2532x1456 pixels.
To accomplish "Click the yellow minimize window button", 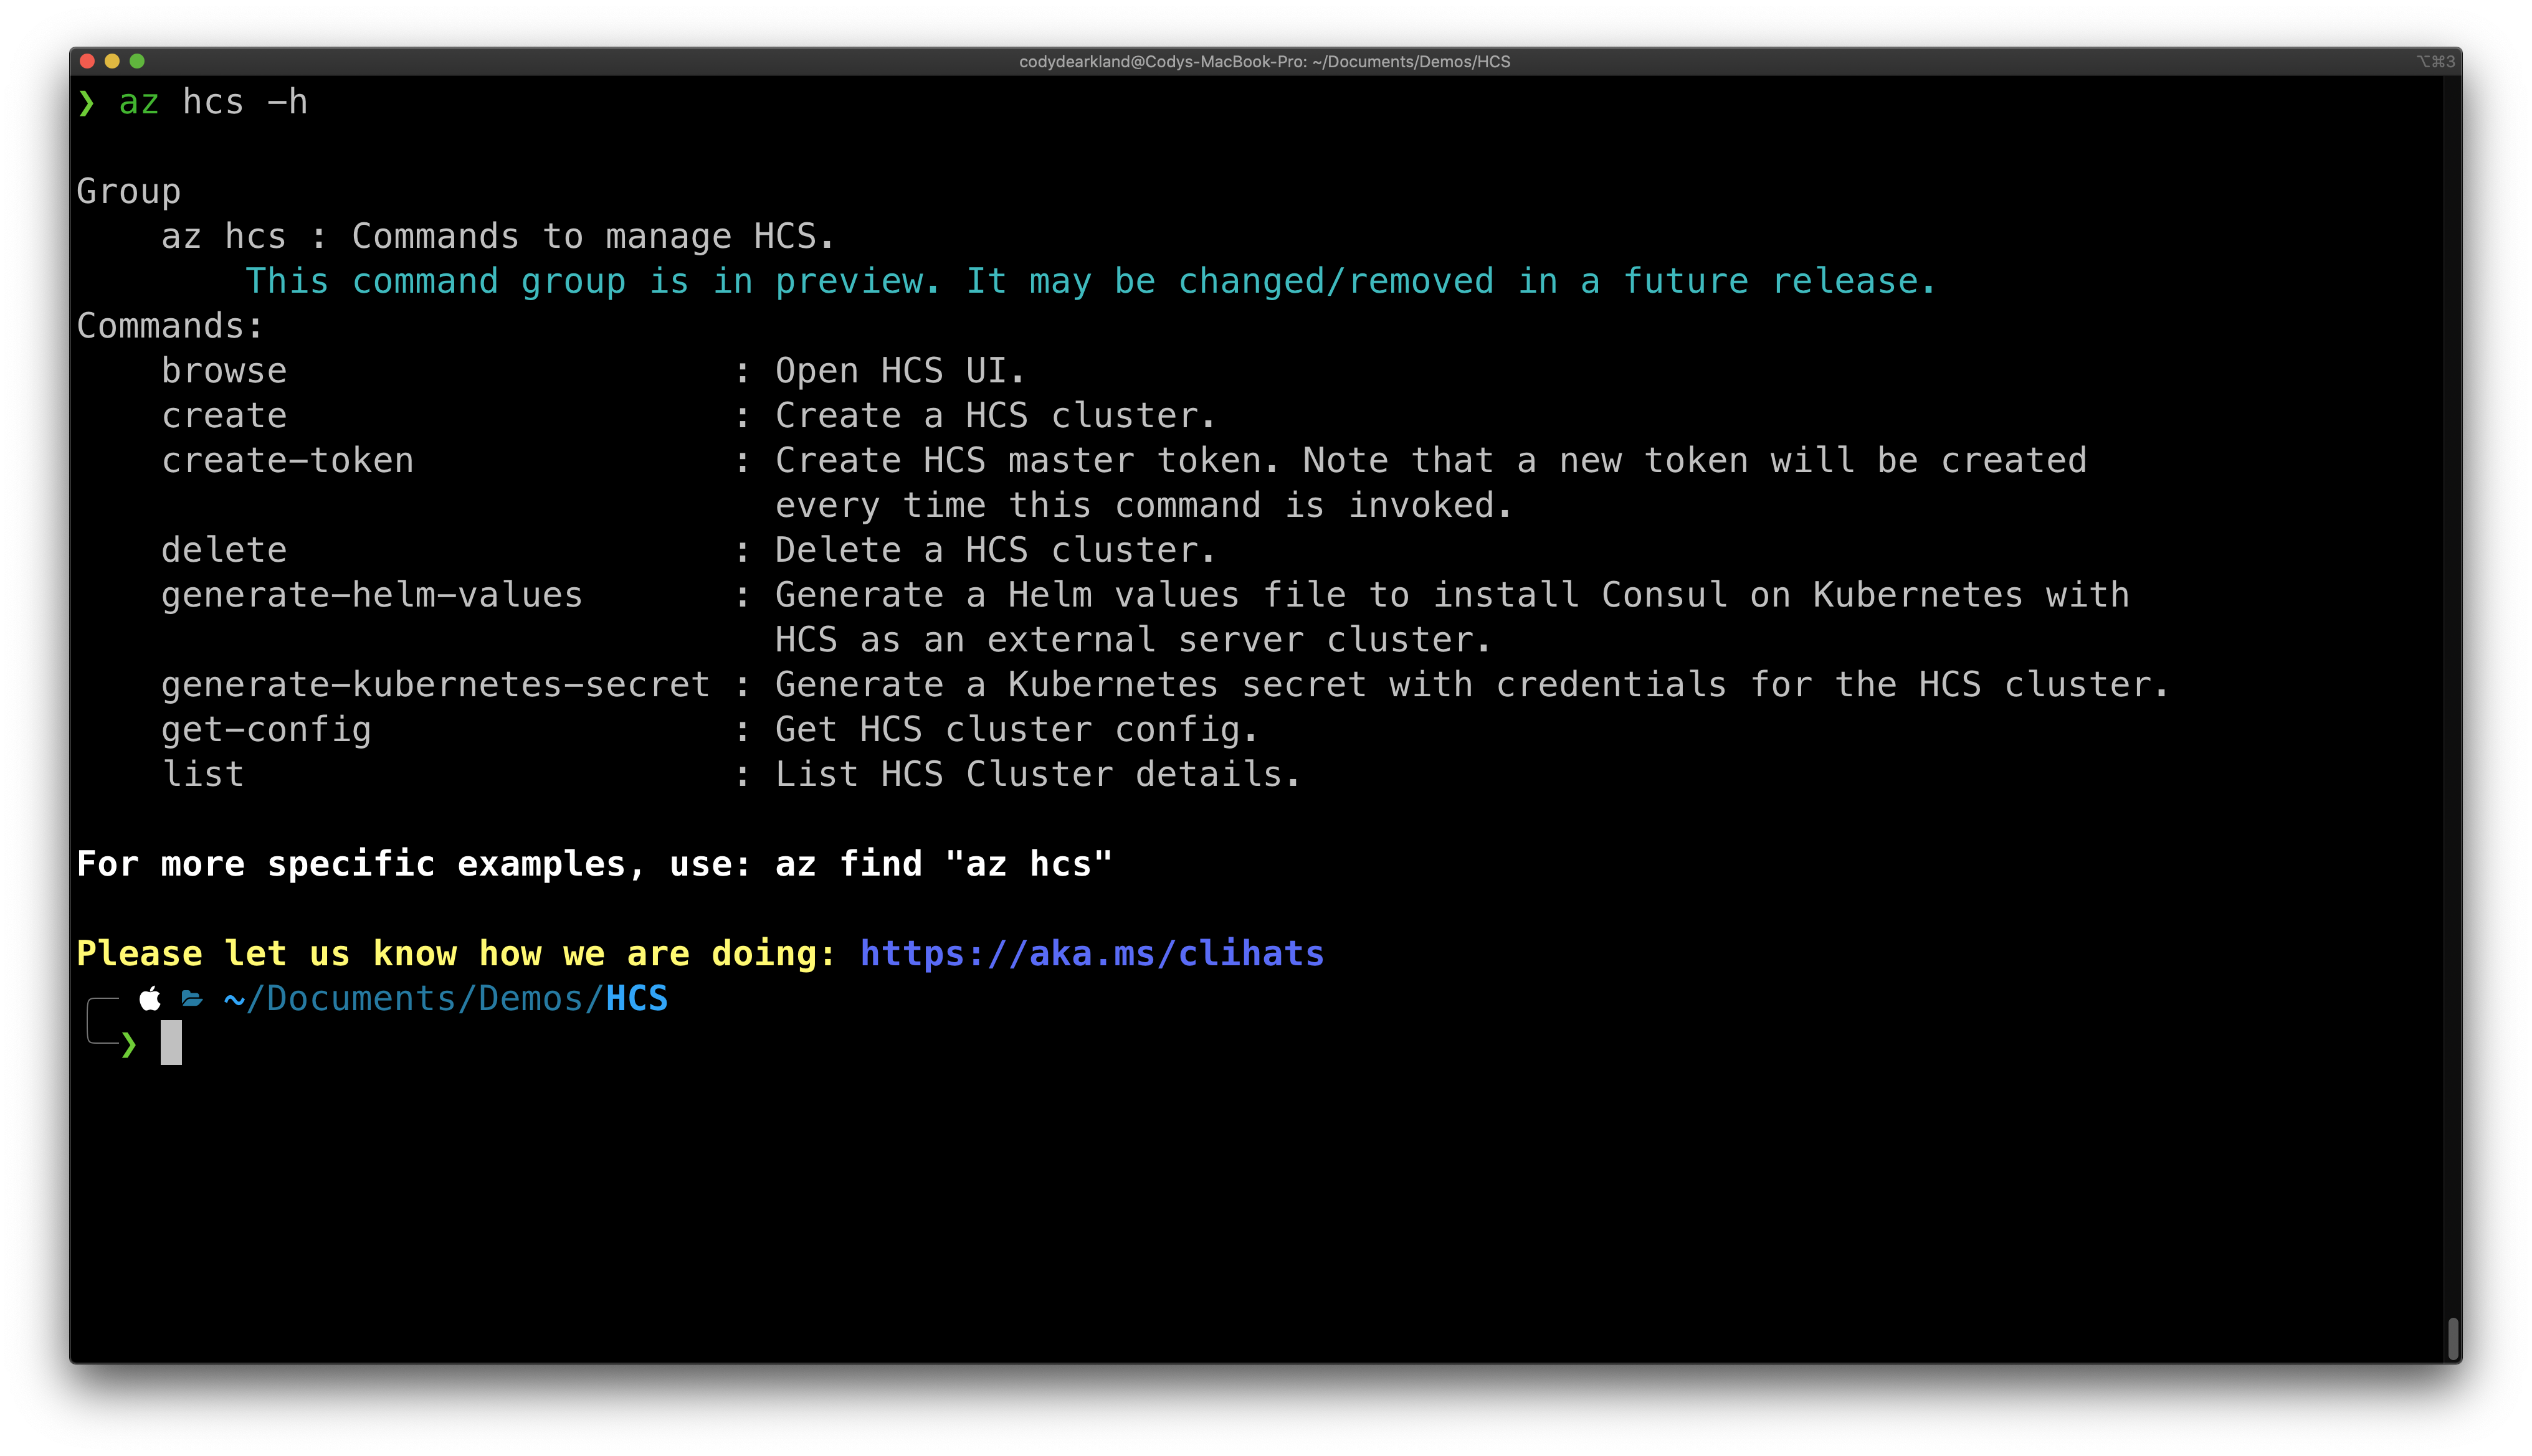I will tap(112, 61).
